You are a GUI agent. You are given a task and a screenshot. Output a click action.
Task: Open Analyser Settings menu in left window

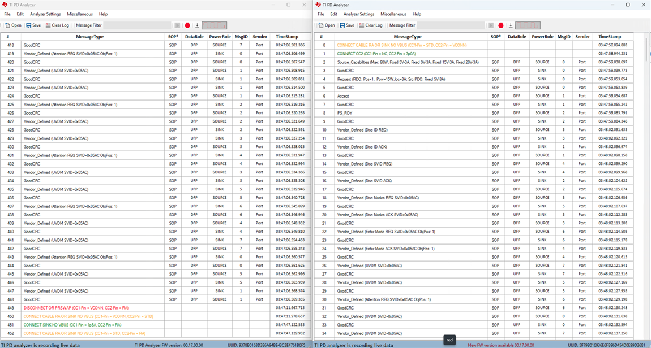tap(45, 14)
